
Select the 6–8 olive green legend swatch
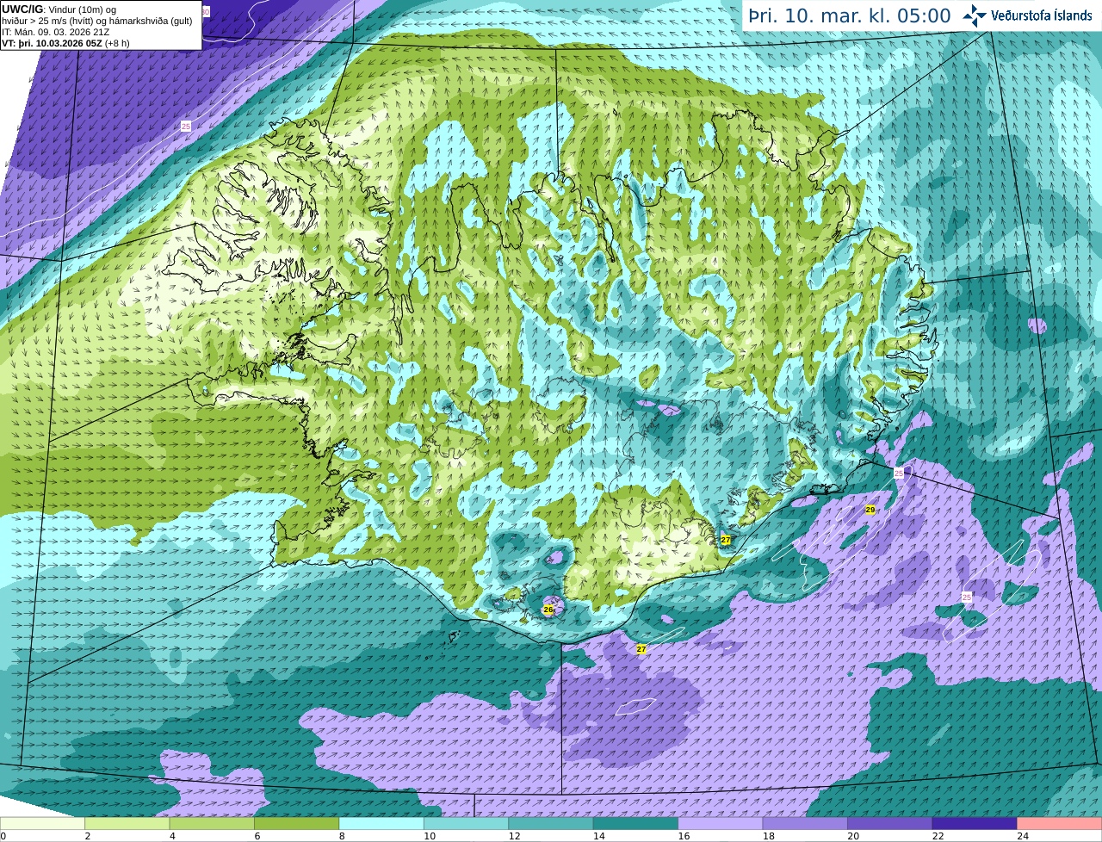pyautogui.click(x=296, y=823)
